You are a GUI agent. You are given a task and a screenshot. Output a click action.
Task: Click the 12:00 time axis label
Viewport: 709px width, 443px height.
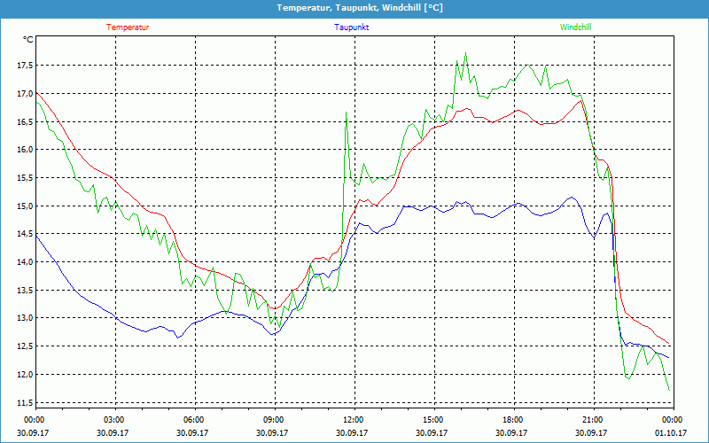354,420
